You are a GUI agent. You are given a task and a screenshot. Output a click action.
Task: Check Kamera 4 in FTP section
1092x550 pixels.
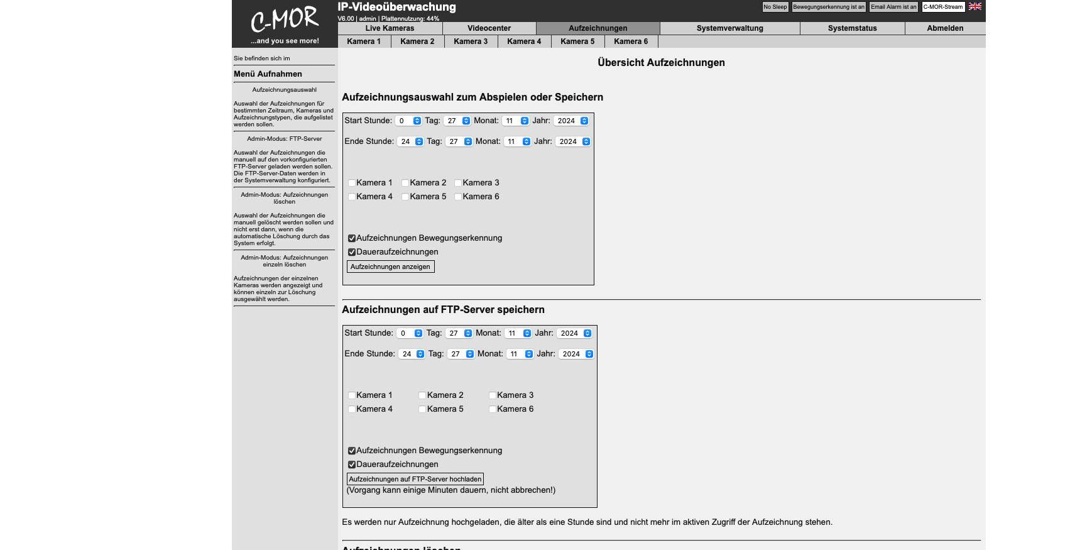(x=352, y=409)
